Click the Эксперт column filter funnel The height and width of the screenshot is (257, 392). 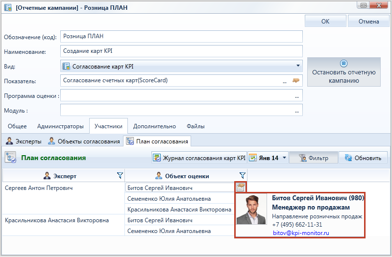[x=120, y=176]
